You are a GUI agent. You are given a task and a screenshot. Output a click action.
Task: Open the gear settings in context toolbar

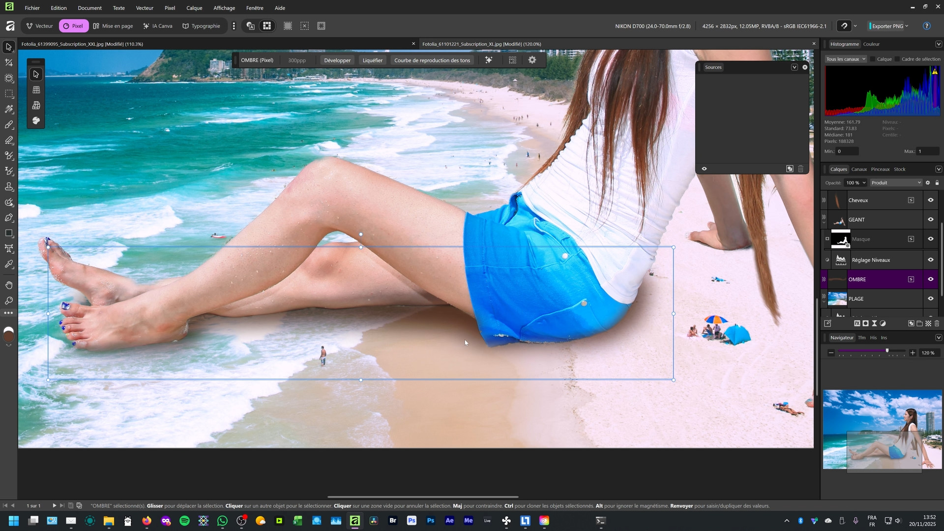532,60
